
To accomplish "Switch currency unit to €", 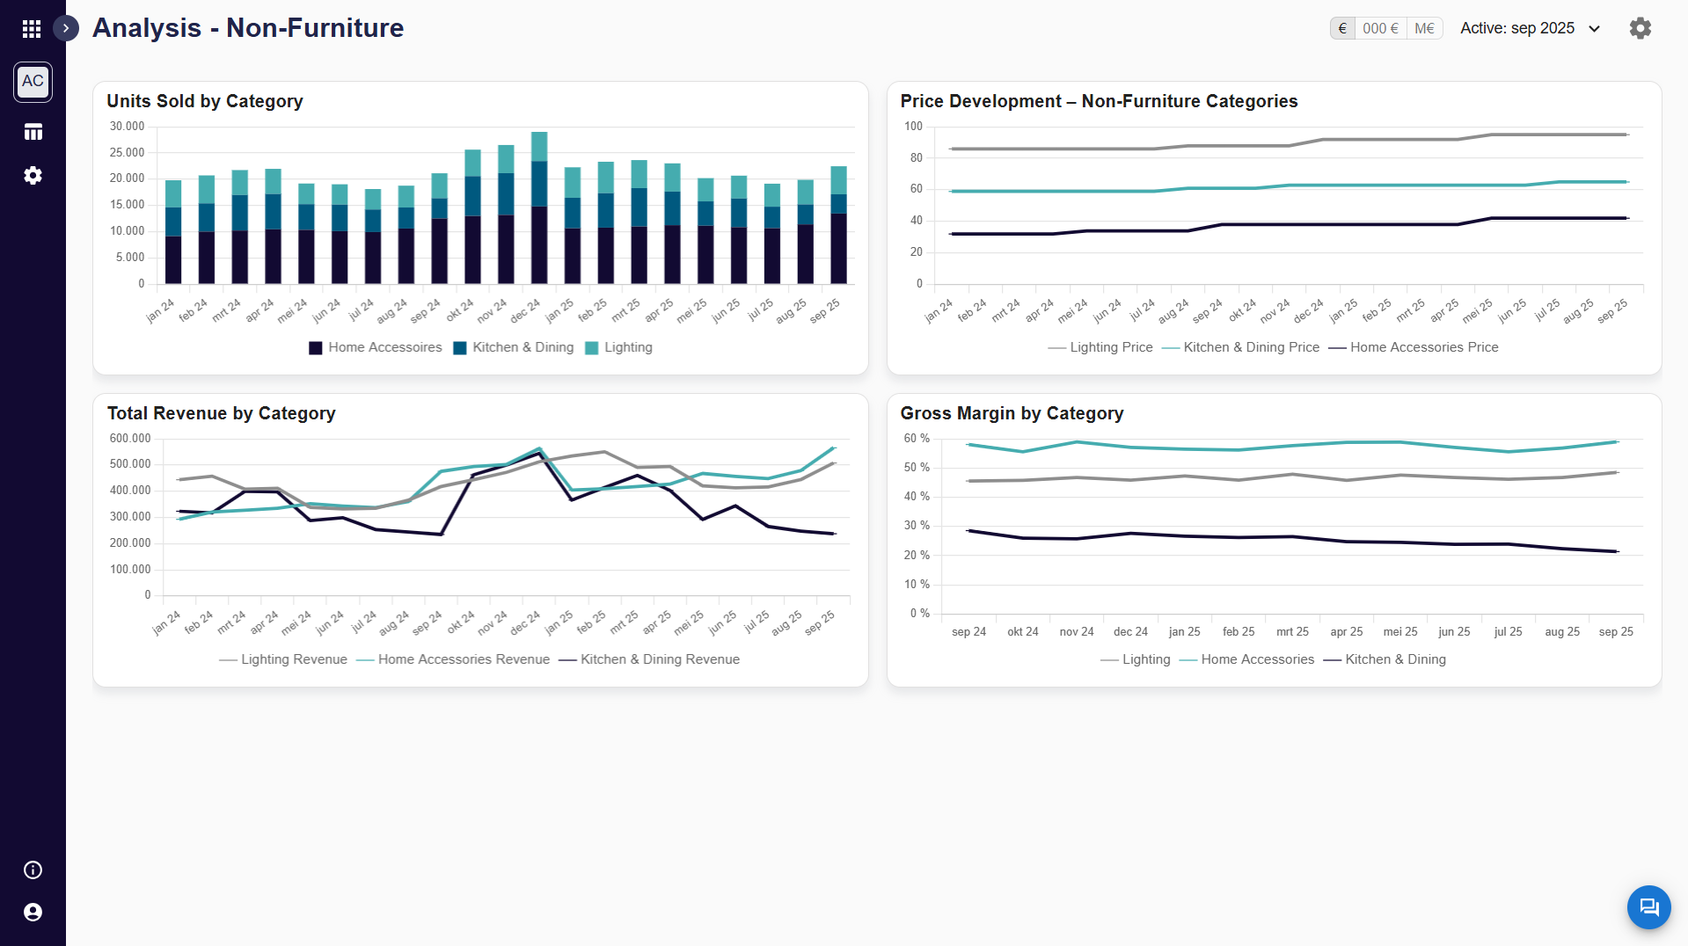I will (1342, 28).
